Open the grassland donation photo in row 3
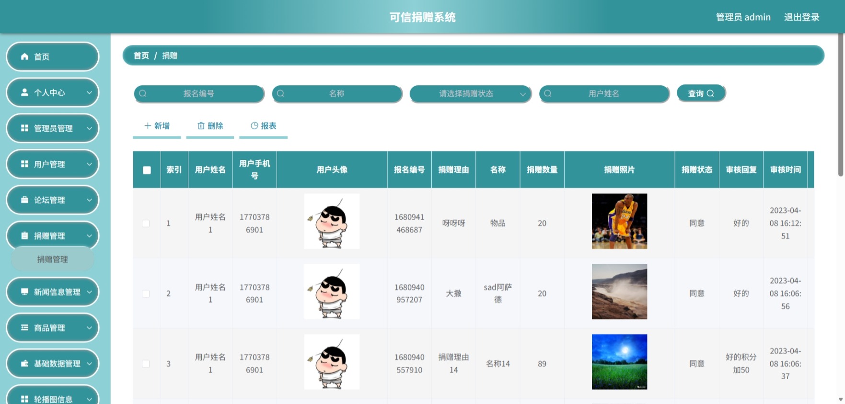Image resolution: width=845 pixels, height=404 pixels. pos(619,362)
